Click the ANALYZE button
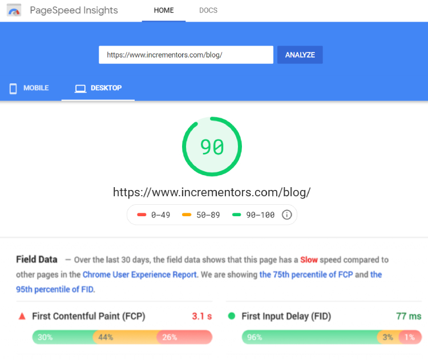428x360 pixels. coord(300,55)
